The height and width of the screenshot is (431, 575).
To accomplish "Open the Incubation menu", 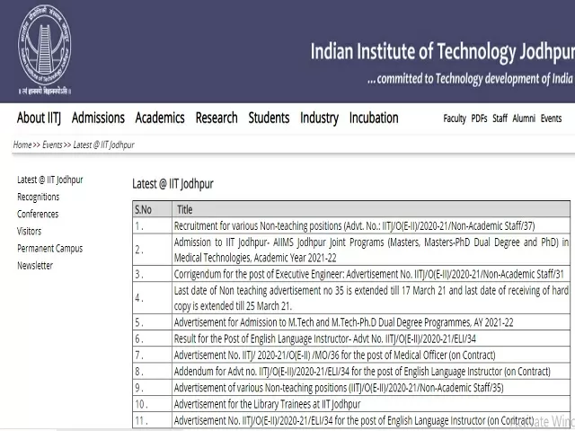I will click(x=374, y=118).
